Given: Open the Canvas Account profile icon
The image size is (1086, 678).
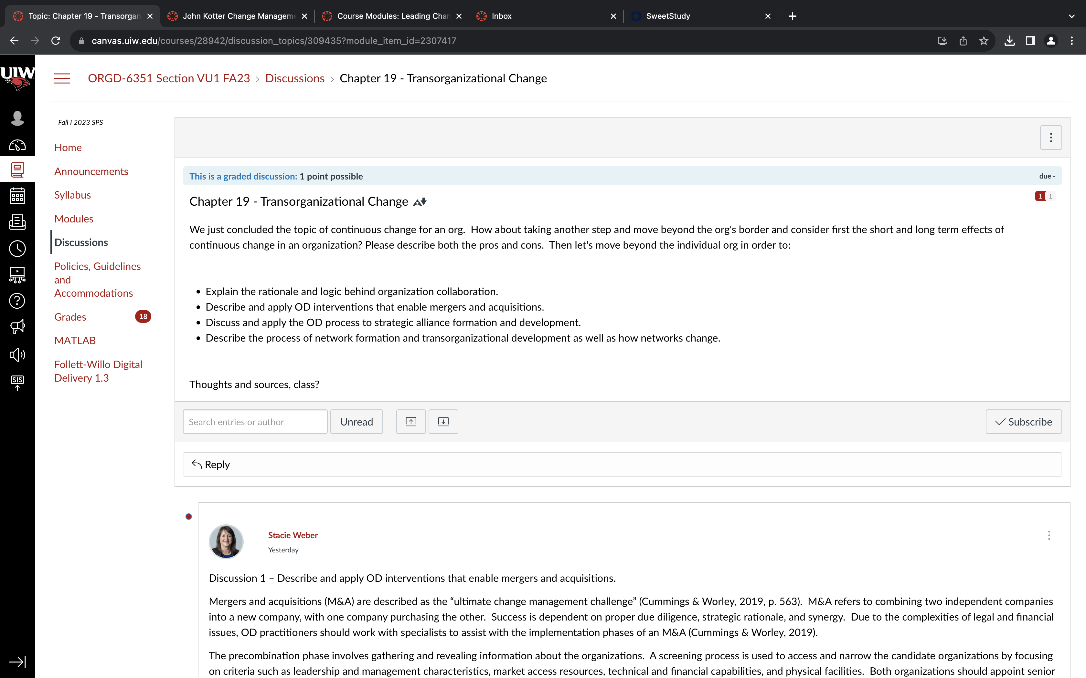Looking at the screenshot, I should pos(17,118).
